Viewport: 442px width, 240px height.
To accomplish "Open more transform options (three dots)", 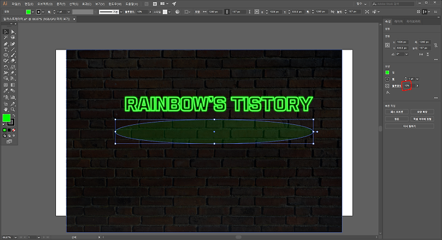I will pyautogui.click(x=436, y=59).
